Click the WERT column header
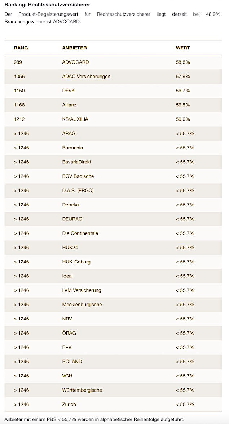 tap(183, 48)
